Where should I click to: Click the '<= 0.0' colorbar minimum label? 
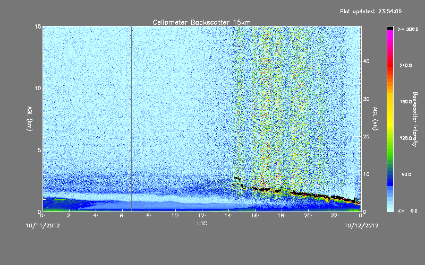[x=407, y=211]
